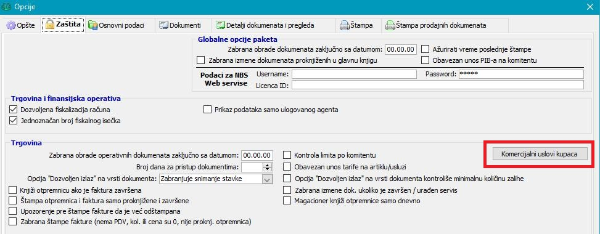Enable Magacioner knjiži otpremnice samo dnevno
Screen dimensions: 600x234
point(287,200)
